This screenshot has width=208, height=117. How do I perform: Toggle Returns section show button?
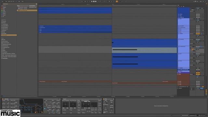pos(206,92)
